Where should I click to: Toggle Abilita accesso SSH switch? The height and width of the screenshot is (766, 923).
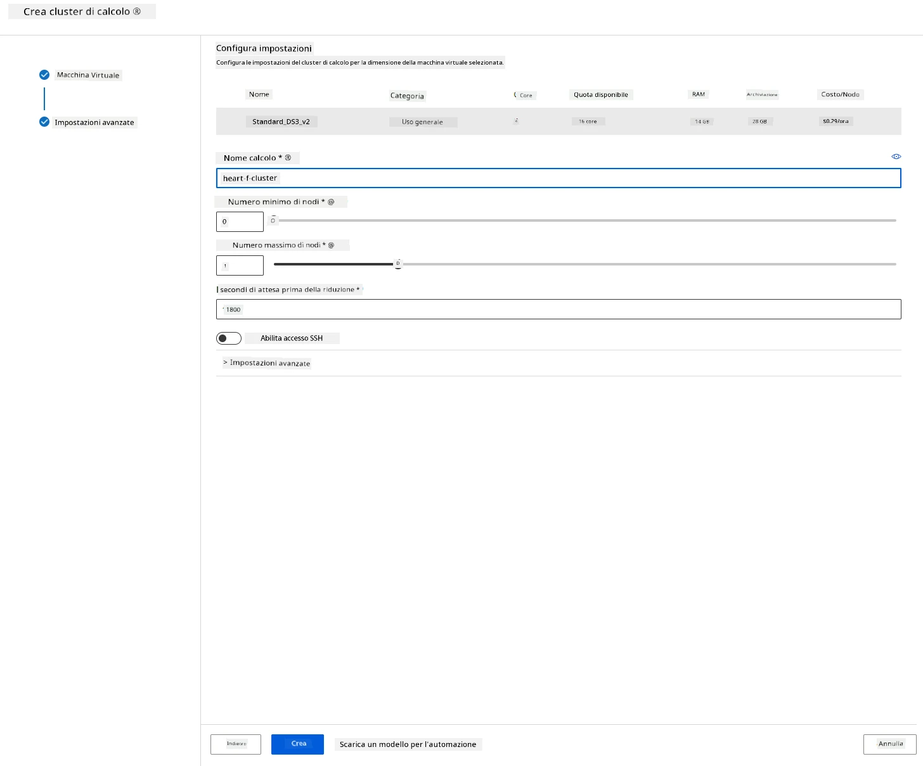click(229, 338)
